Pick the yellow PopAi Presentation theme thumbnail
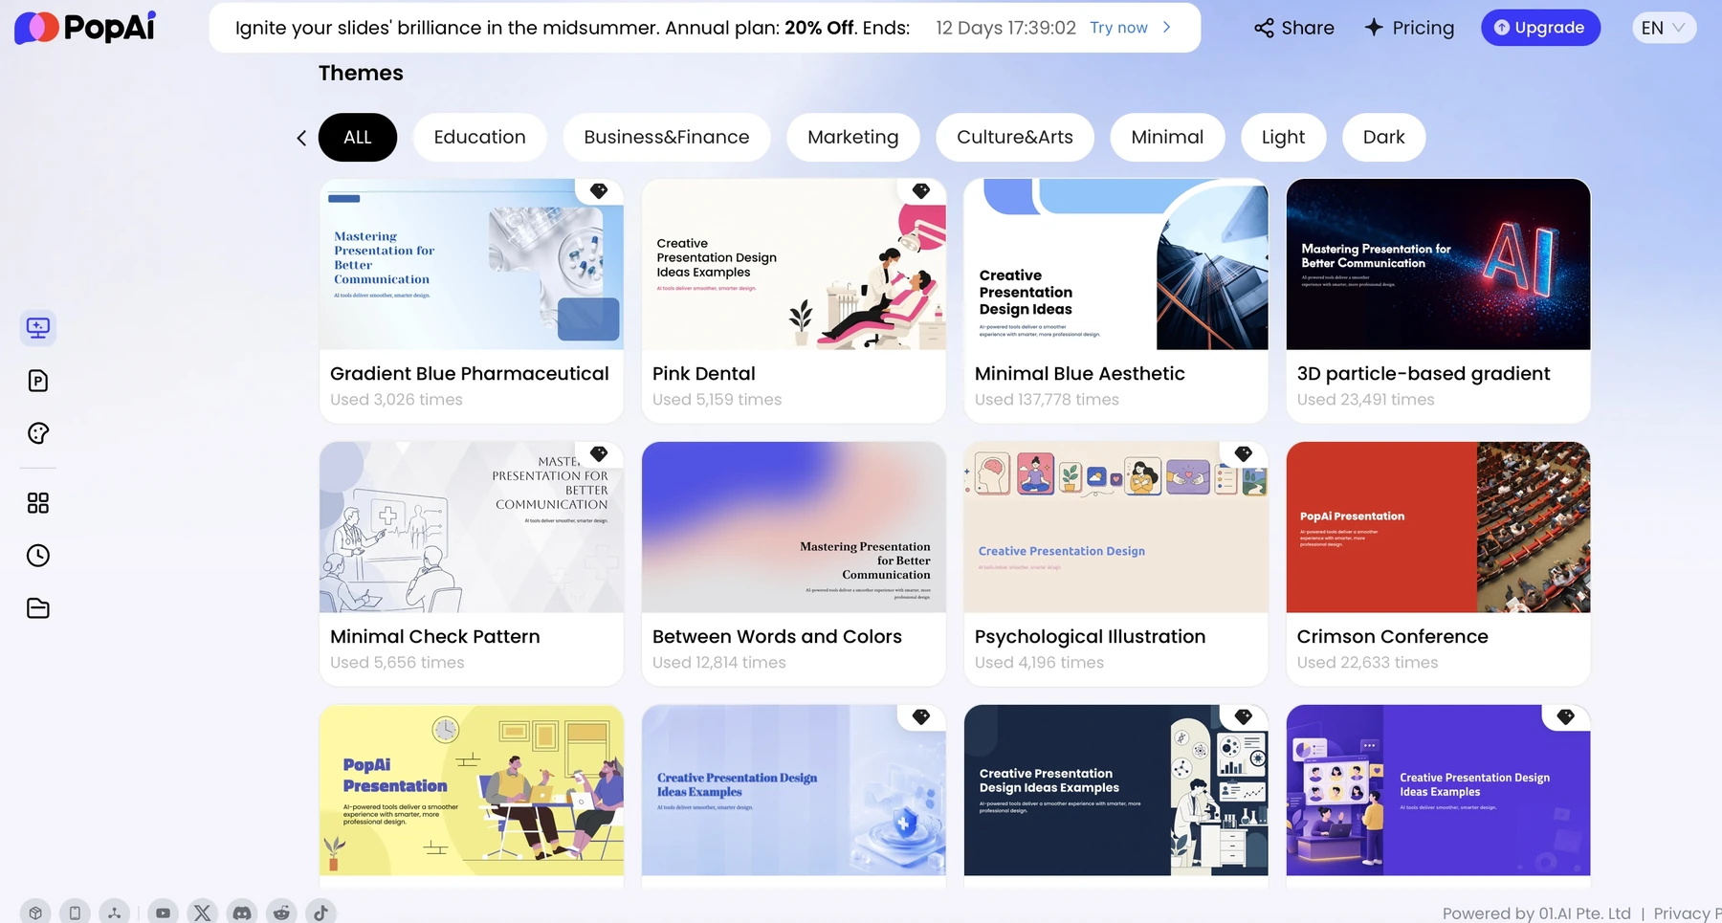This screenshot has width=1722, height=923. [x=472, y=790]
